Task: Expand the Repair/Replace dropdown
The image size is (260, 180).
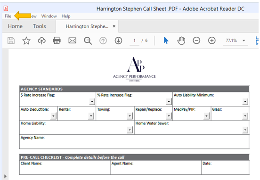Action: click(169, 116)
